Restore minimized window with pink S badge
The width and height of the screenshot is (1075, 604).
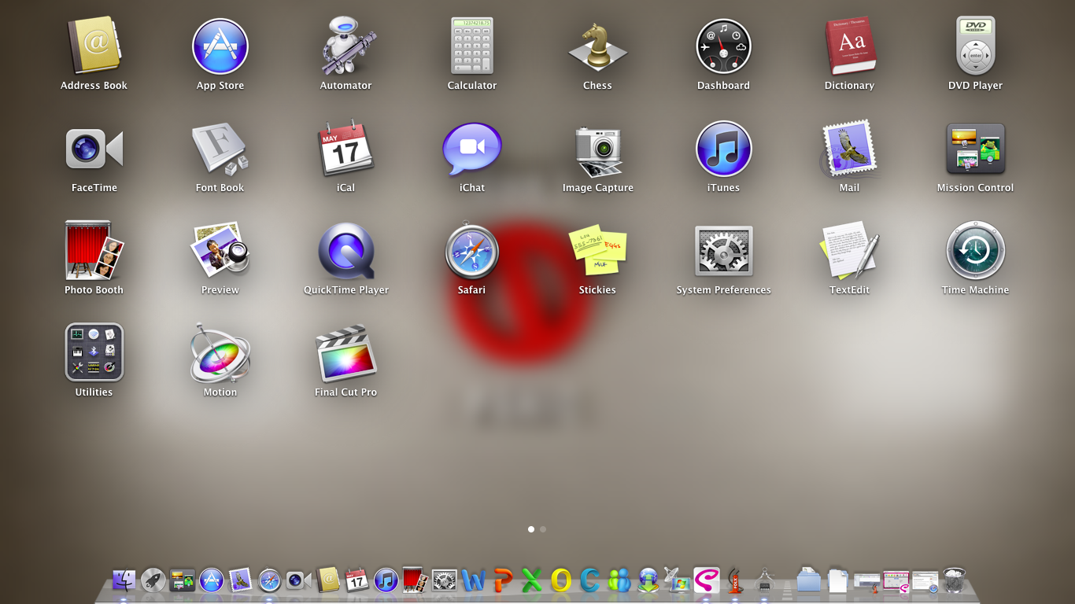pyautogui.click(x=896, y=581)
